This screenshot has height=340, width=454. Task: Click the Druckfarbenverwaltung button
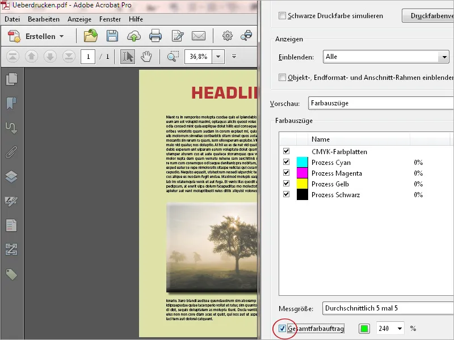428,16
